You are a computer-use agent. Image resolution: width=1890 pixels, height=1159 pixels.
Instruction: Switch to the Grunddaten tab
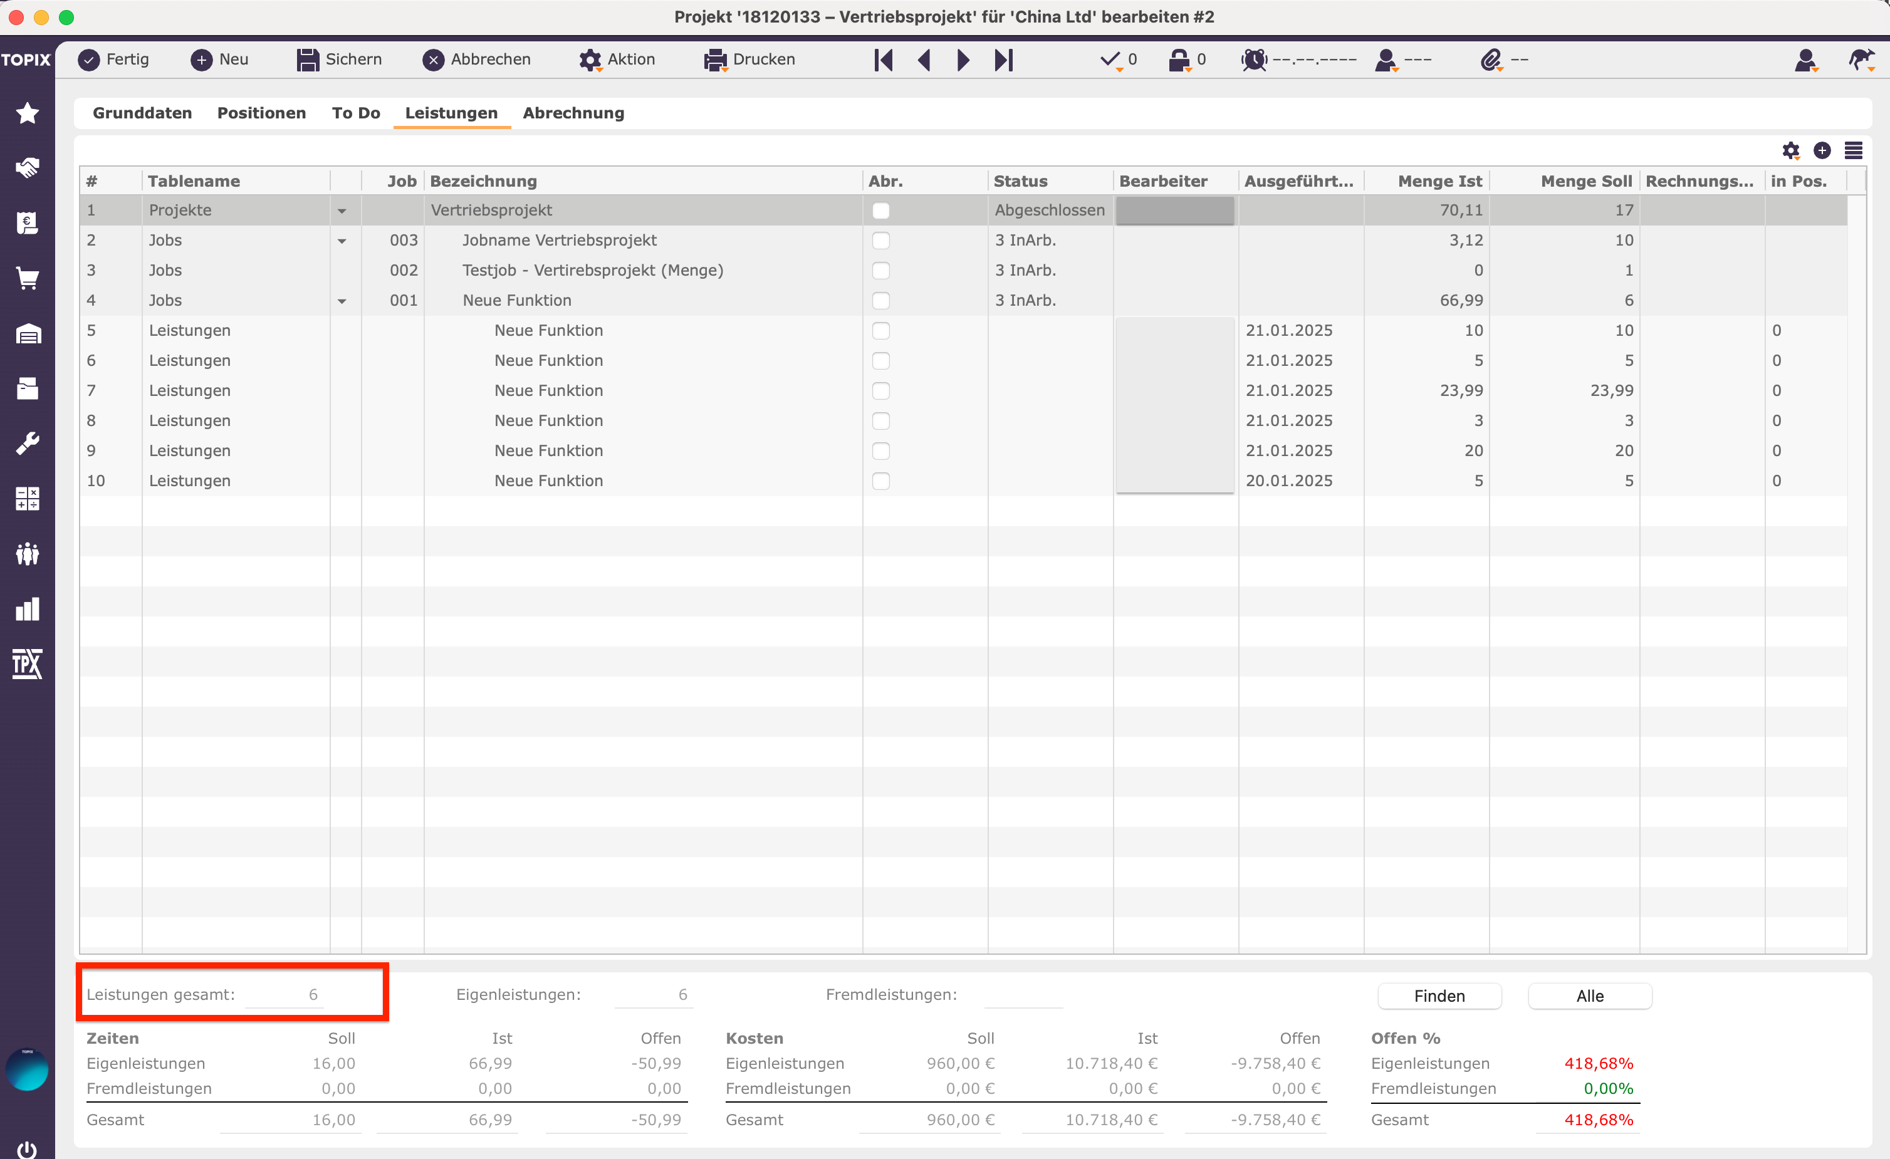coord(143,113)
